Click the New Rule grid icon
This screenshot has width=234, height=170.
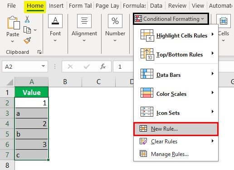143,128
